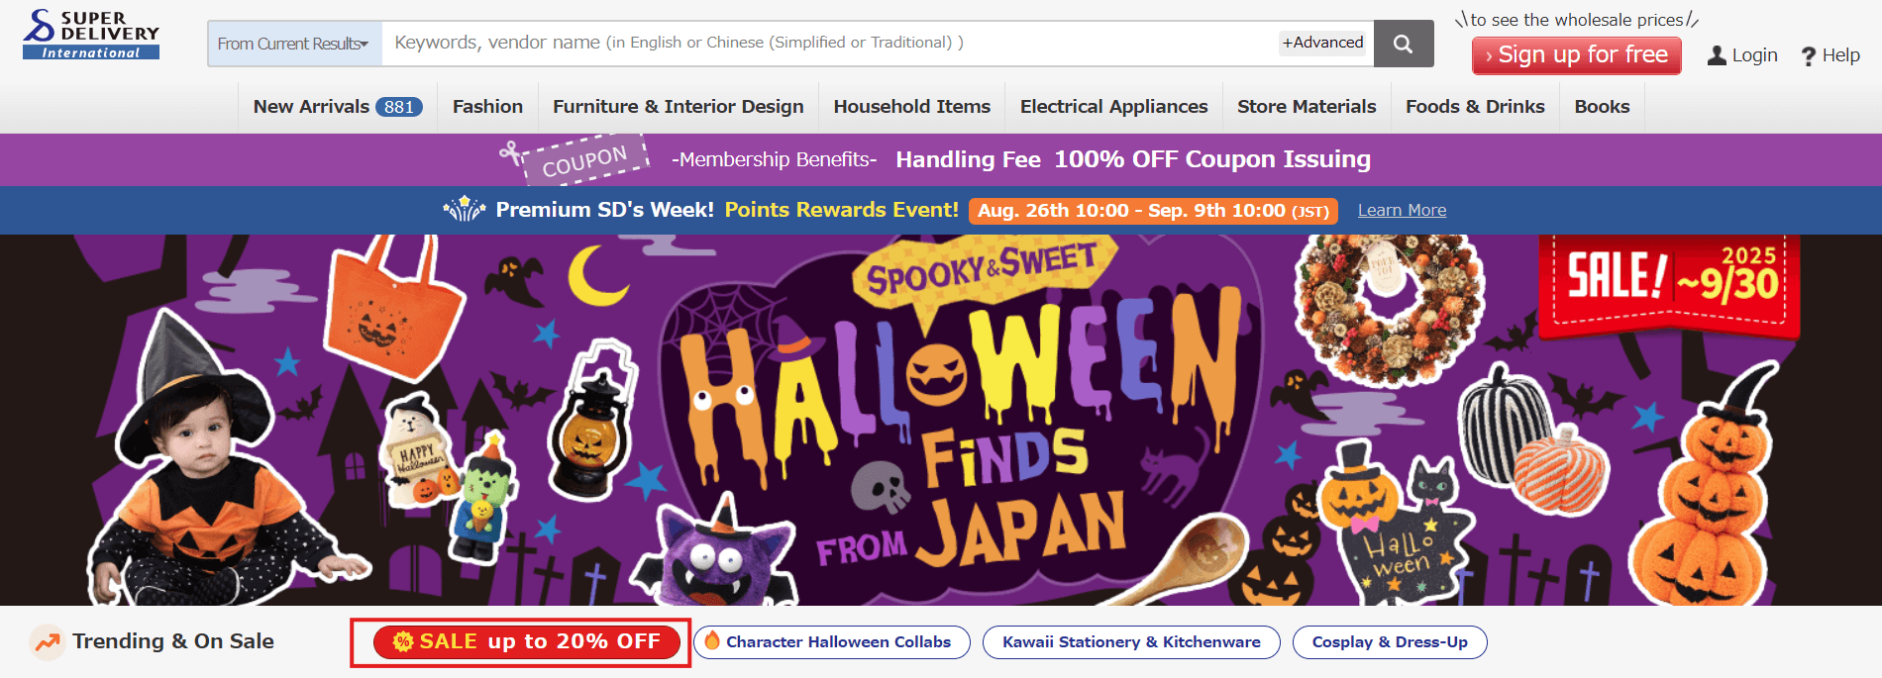Click the SALE up to 20% OFF button
The height and width of the screenshot is (678, 1882).
tap(526, 641)
